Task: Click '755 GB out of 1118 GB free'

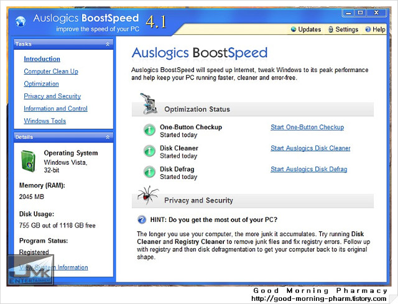Action: (x=57, y=225)
